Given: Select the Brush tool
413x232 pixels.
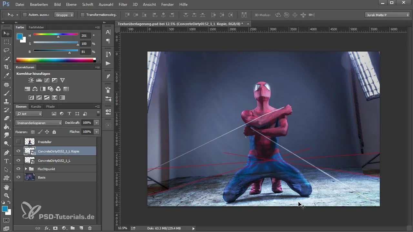Looking at the screenshot, I should point(6,93).
